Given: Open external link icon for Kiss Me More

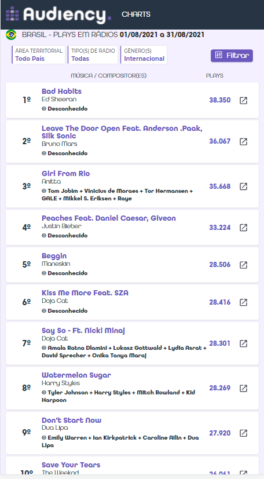Looking at the screenshot, I should 243,302.
